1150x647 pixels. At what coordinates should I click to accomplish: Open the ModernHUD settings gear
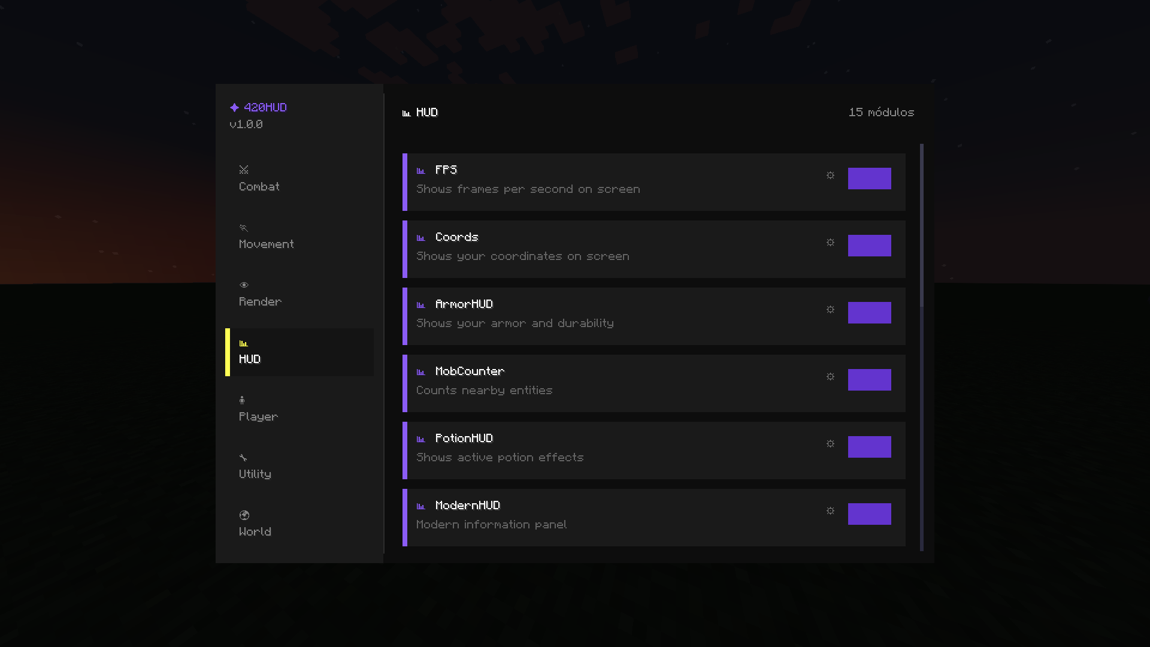[x=830, y=511]
